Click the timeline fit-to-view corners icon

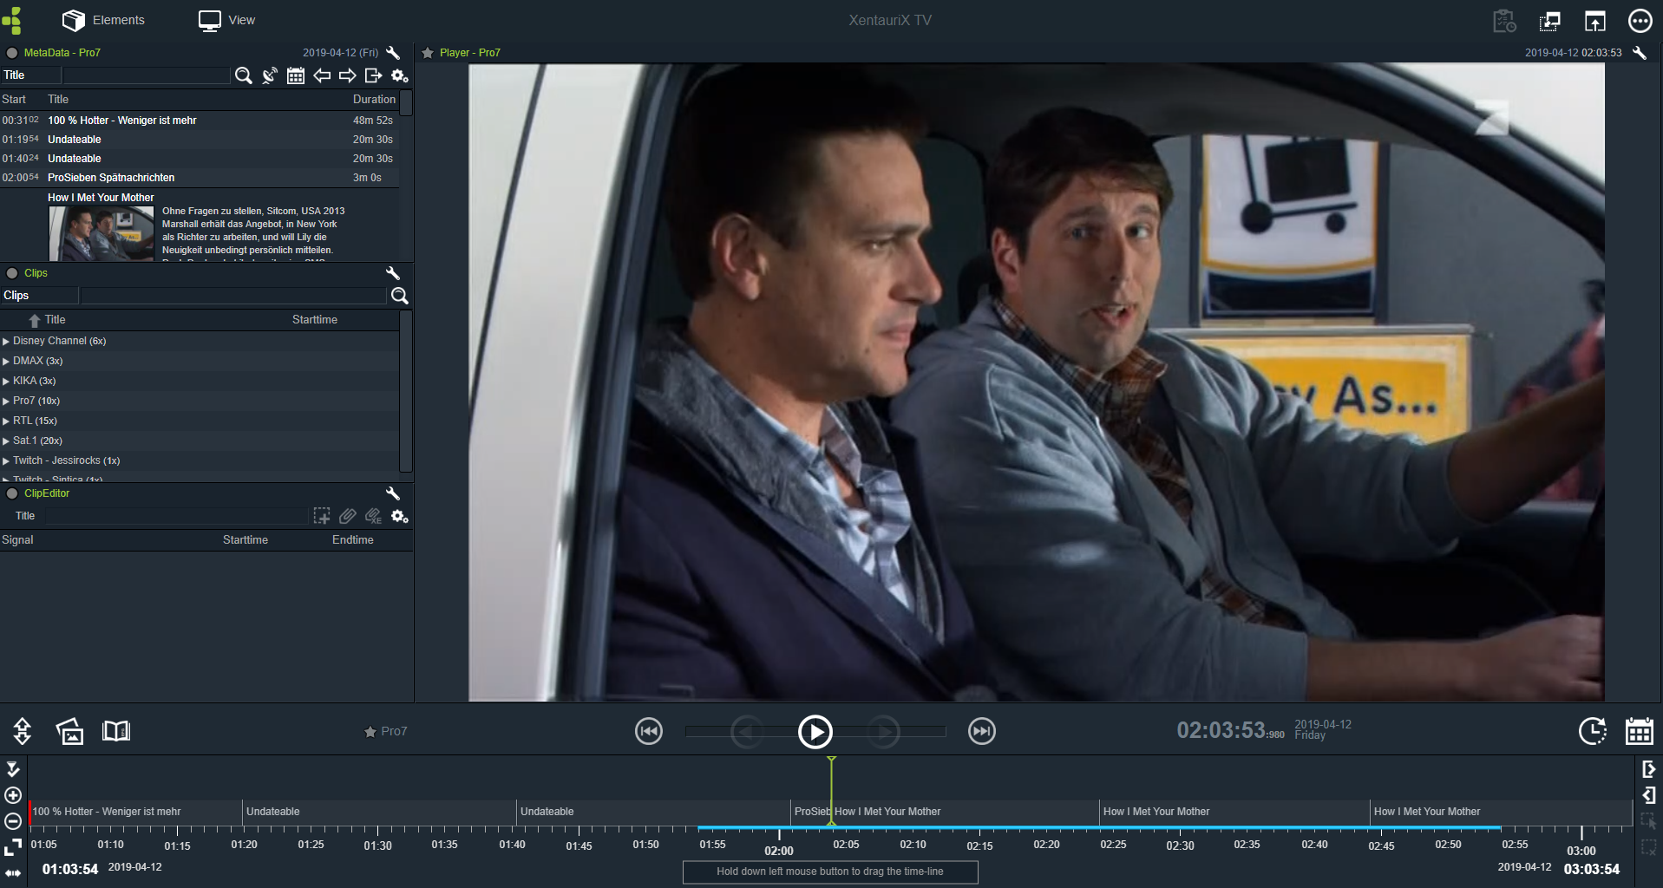(x=13, y=847)
